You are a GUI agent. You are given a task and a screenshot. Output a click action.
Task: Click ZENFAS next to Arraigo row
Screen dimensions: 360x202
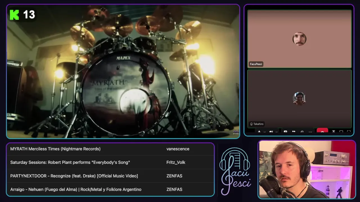[174, 189]
